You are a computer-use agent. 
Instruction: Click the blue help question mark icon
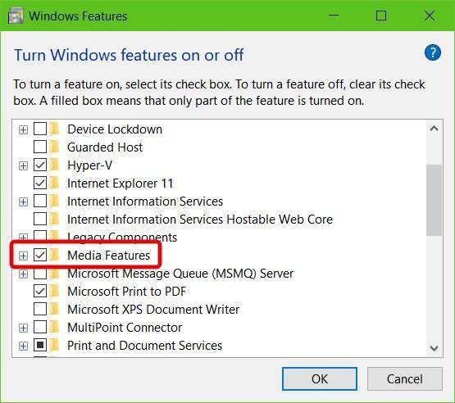coord(432,52)
